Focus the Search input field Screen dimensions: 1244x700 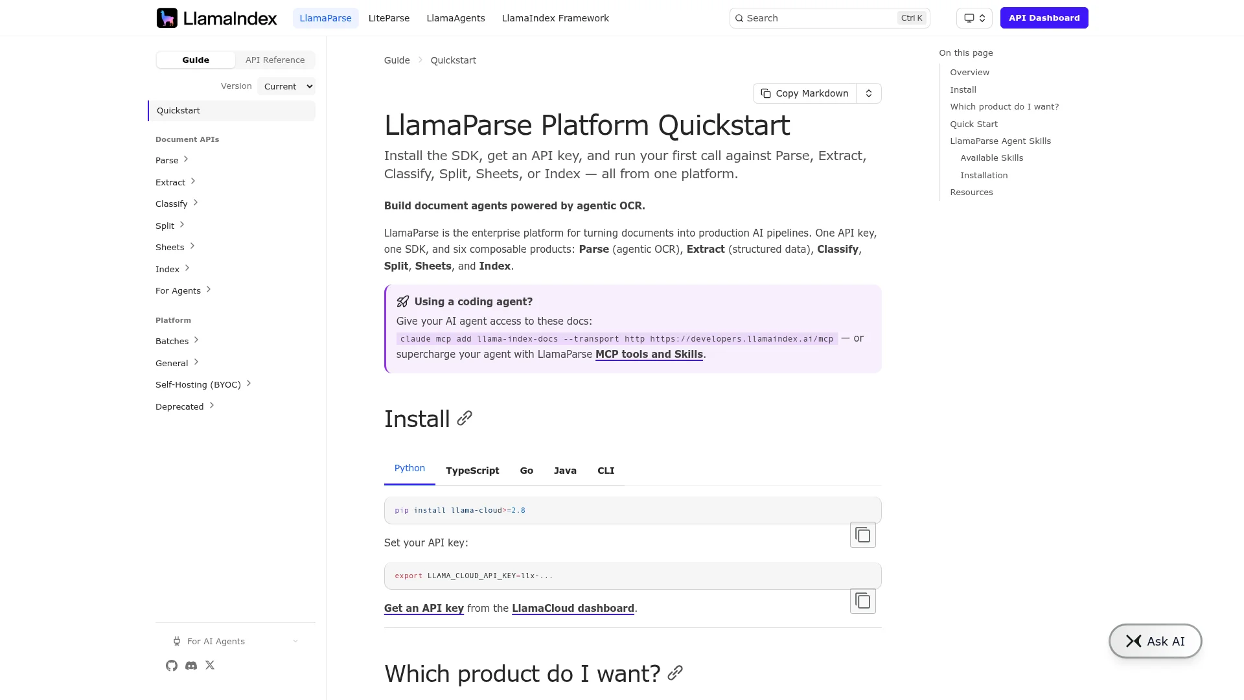(829, 18)
